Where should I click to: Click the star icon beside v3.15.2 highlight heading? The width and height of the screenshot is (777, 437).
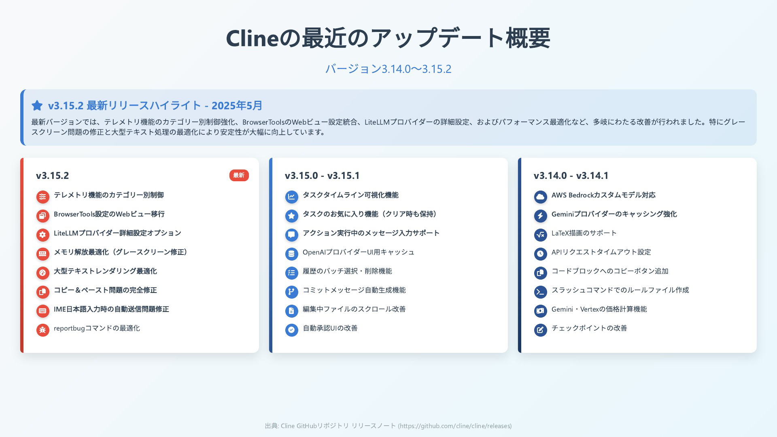click(x=37, y=106)
